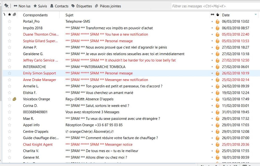Sort by the junk flame column header
260x166 pixels.
[218, 15]
